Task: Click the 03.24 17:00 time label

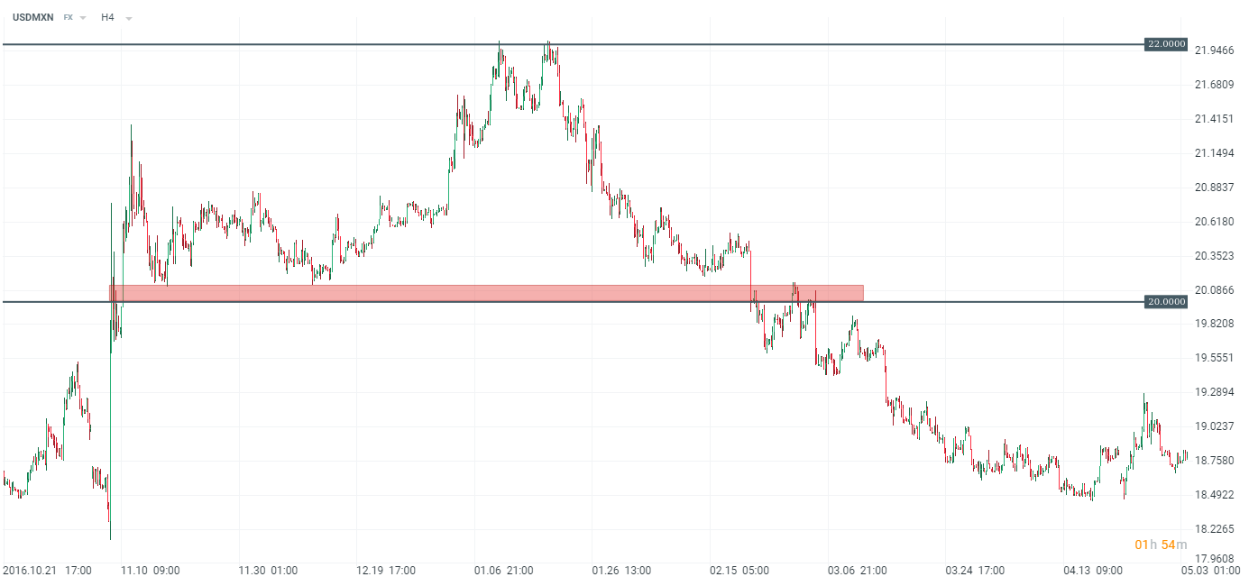Action: point(975,571)
